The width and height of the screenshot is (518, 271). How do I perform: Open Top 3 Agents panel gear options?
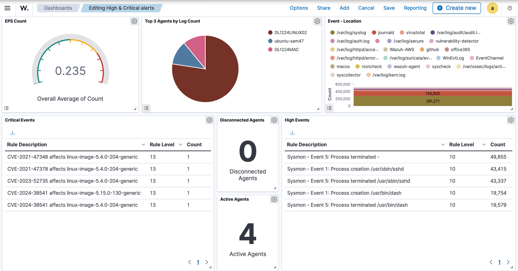click(317, 21)
